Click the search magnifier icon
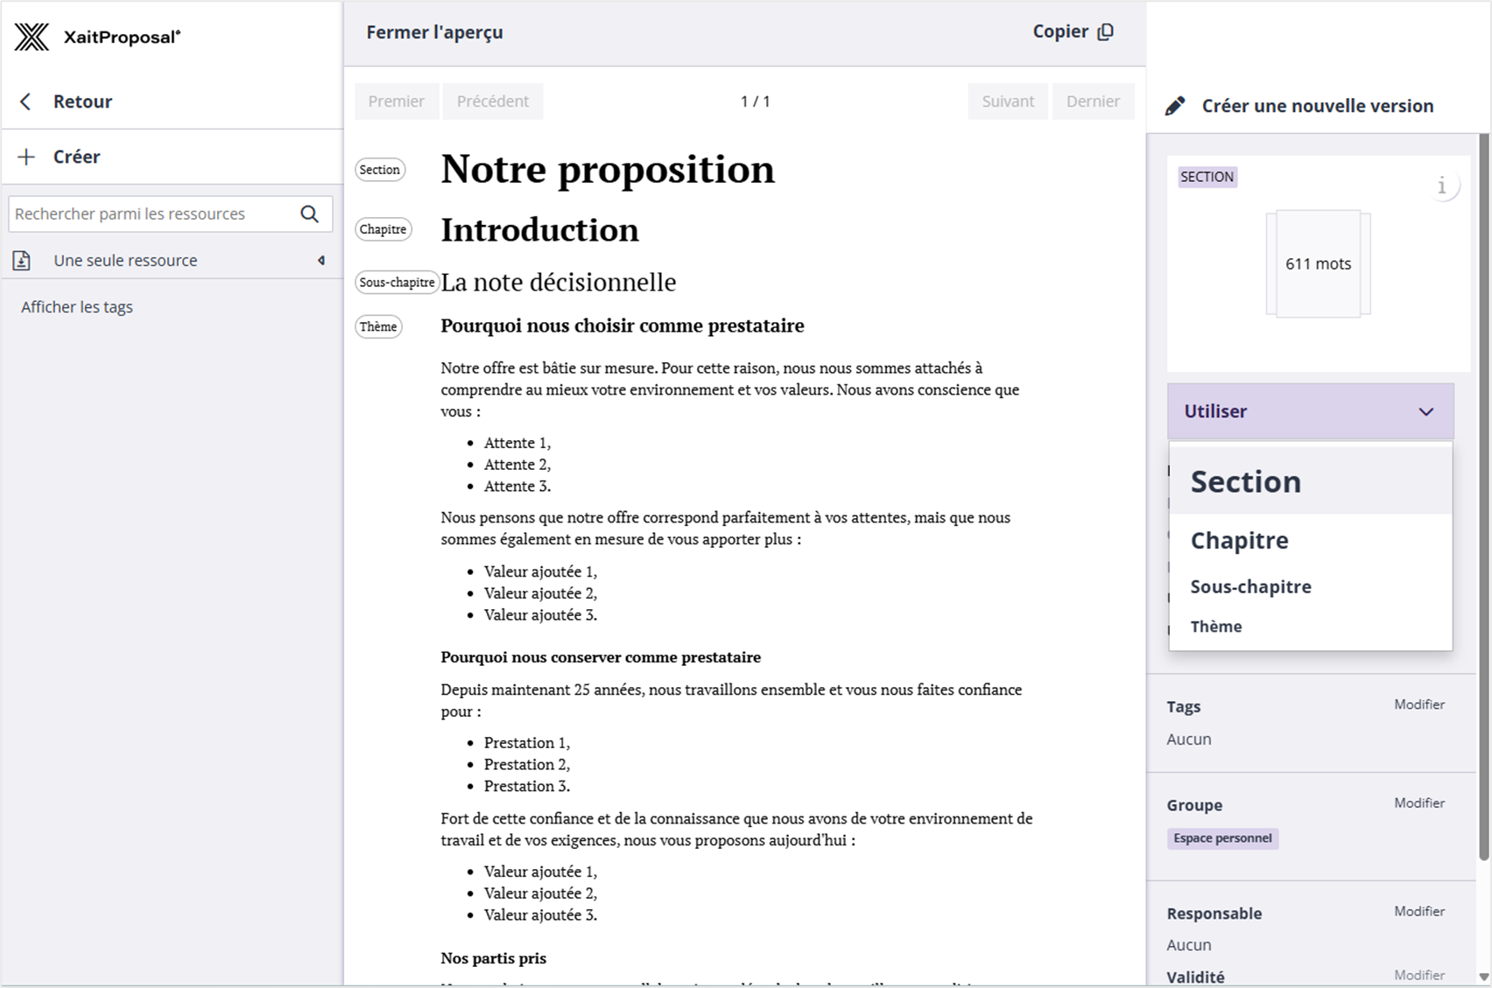 (309, 214)
